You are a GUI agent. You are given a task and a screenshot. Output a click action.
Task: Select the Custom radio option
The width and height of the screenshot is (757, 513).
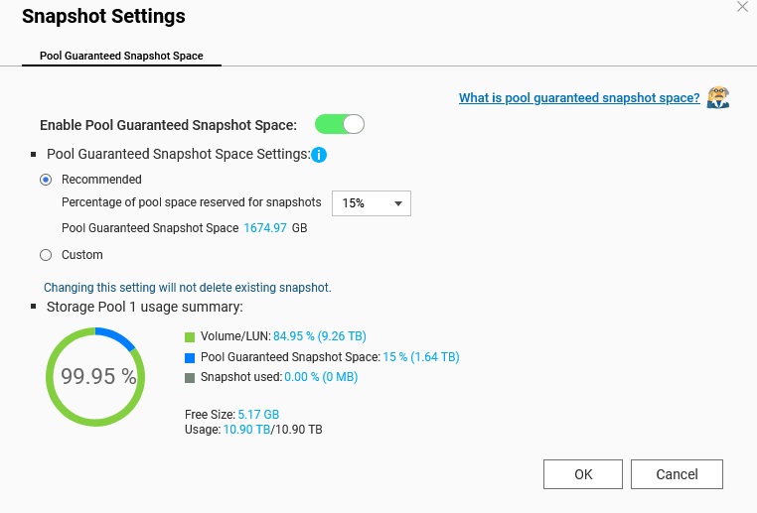click(46, 255)
